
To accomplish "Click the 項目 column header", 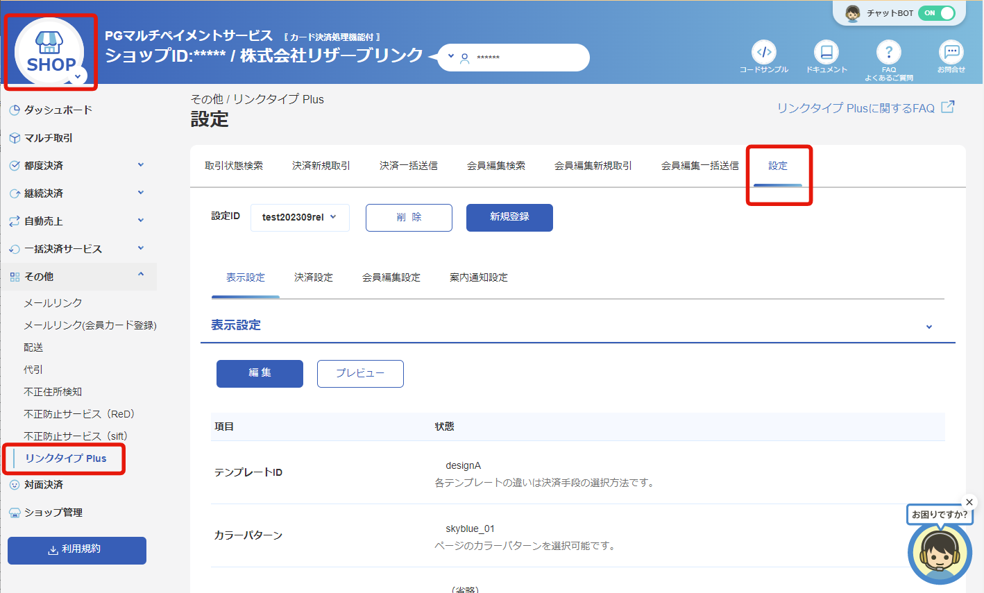I will pos(224,427).
